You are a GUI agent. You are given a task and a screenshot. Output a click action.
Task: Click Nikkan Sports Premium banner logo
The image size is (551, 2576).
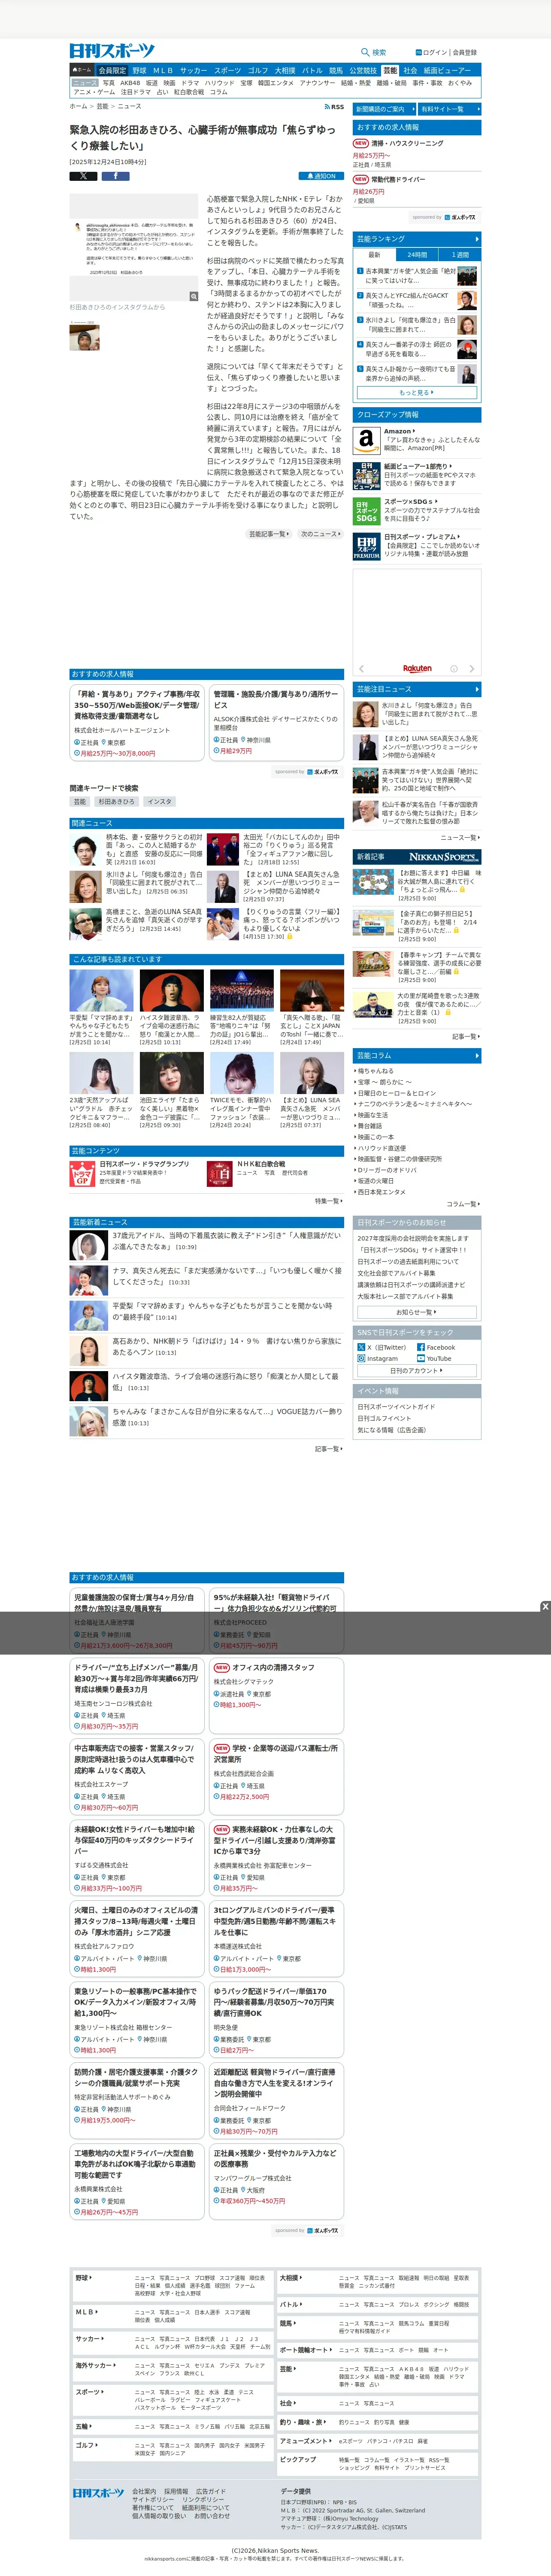tap(445, 857)
